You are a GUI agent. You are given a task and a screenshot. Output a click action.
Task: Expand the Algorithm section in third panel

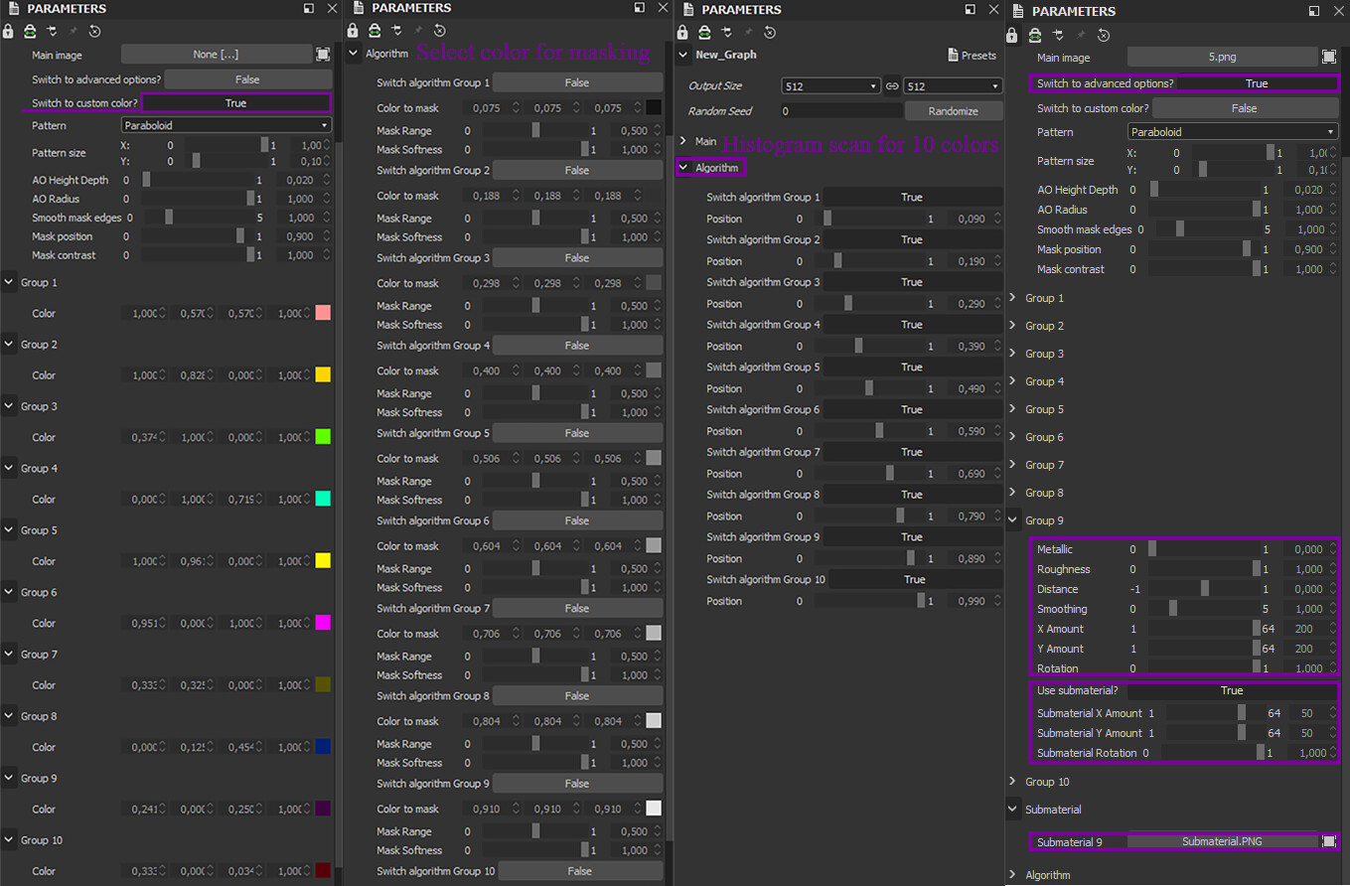coord(709,168)
